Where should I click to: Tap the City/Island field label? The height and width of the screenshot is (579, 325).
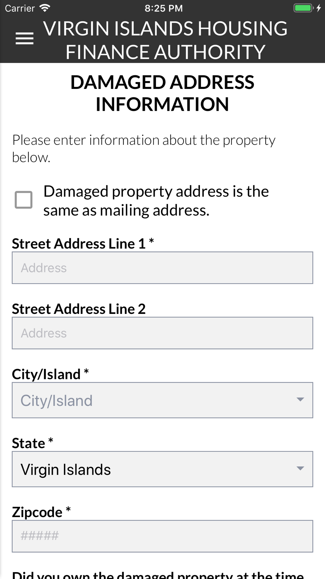50,374
